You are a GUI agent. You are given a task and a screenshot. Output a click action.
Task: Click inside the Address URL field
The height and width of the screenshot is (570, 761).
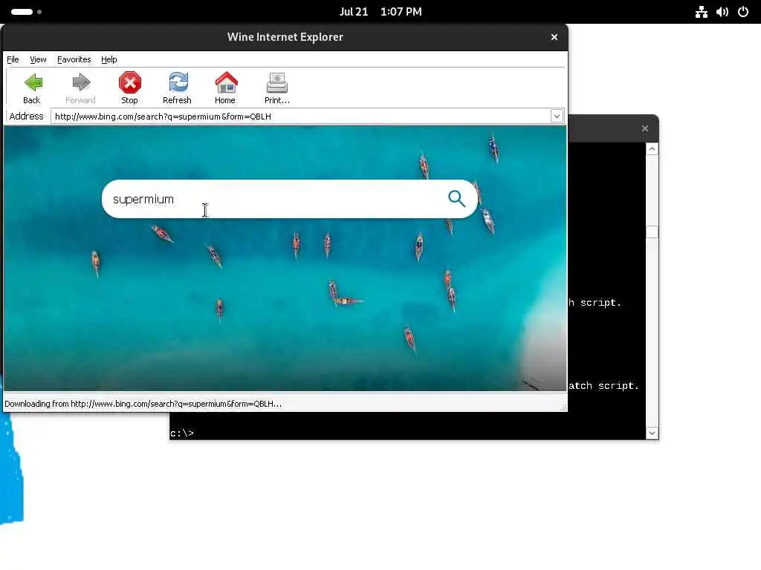(301, 117)
